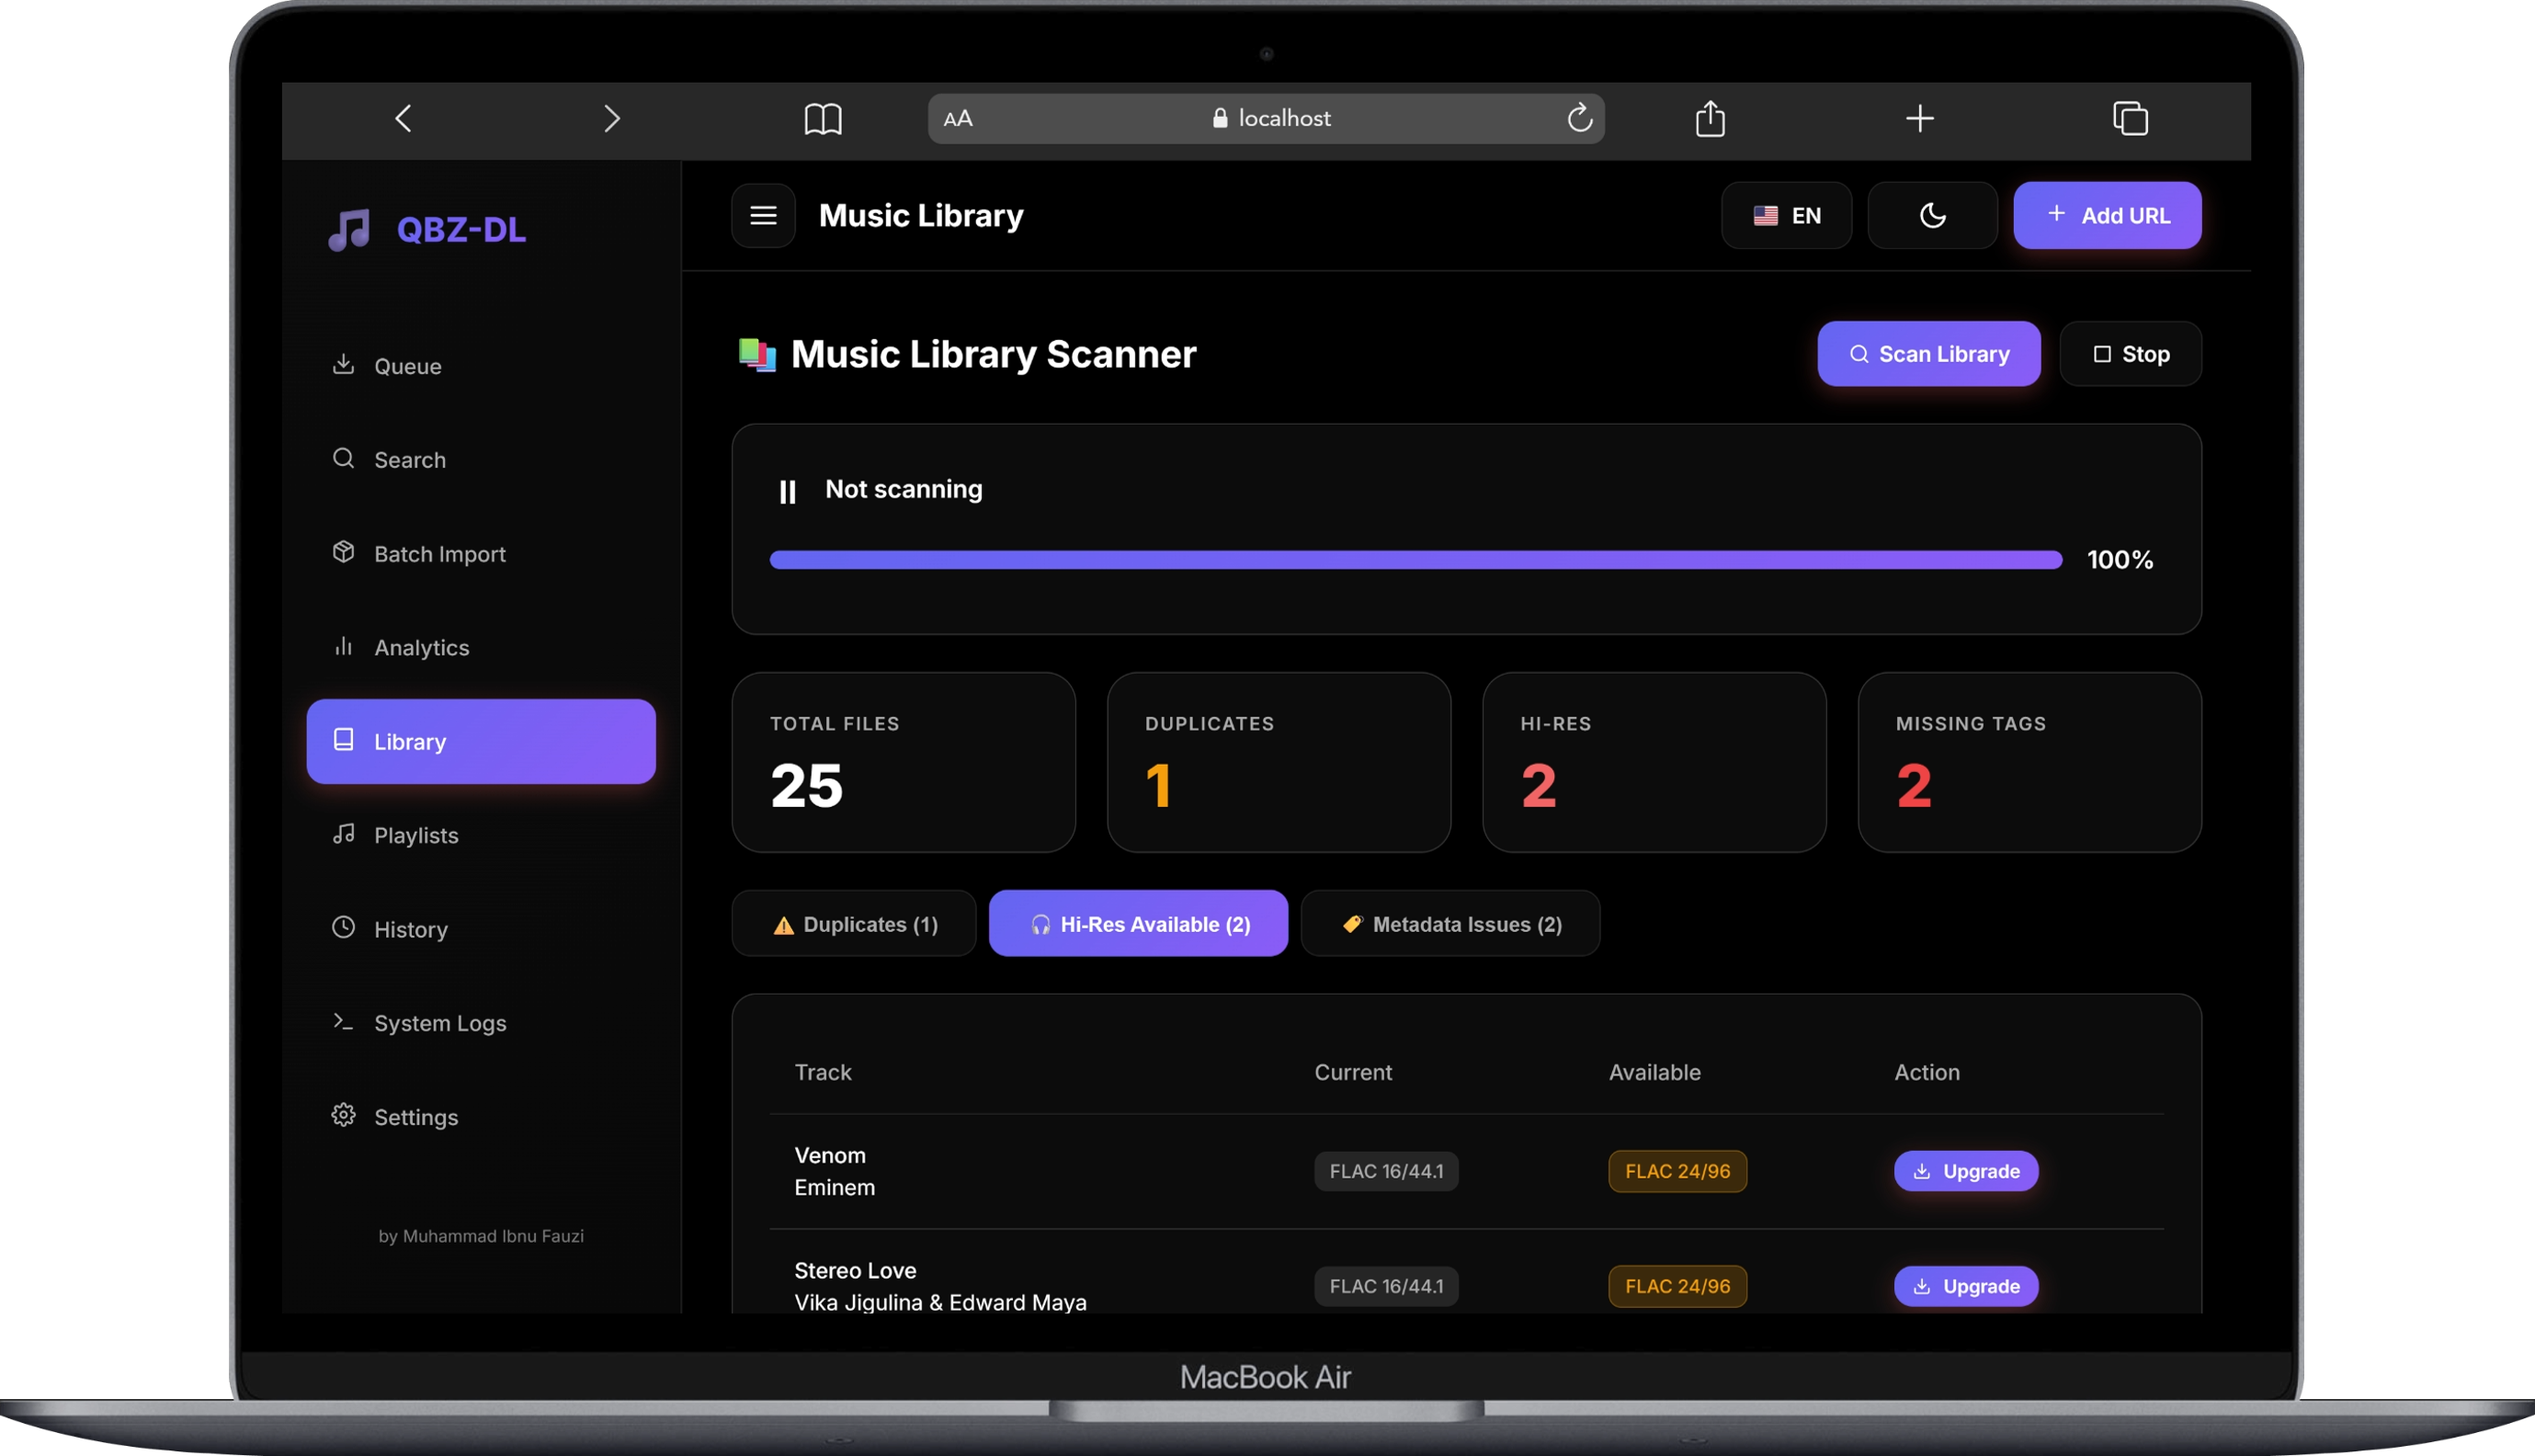Go back using the browser back arrow

404,119
